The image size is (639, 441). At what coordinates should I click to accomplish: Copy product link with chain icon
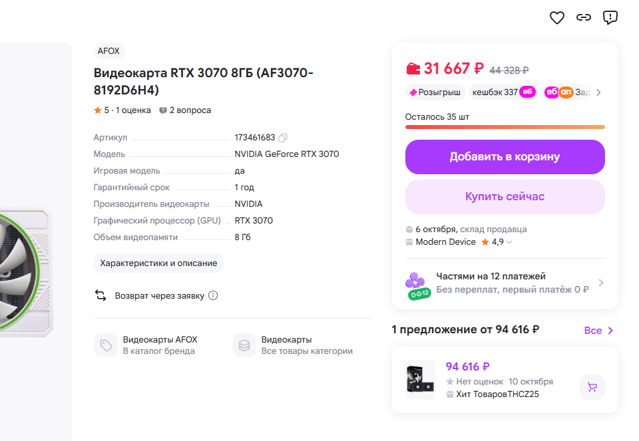[584, 17]
